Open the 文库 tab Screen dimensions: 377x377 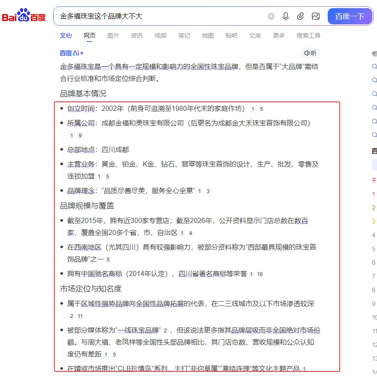coord(255,36)
